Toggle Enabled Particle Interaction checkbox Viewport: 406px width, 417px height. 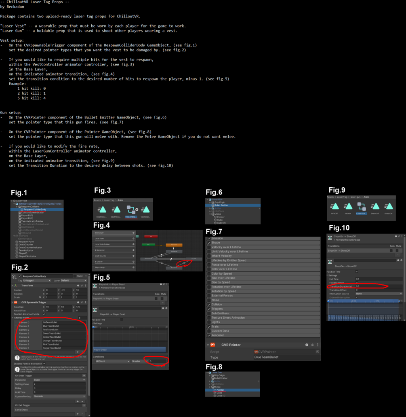44,364
